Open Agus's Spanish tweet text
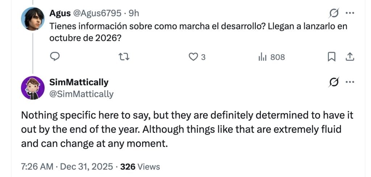This screenshot has width=371, height=177. click(196, 32)
